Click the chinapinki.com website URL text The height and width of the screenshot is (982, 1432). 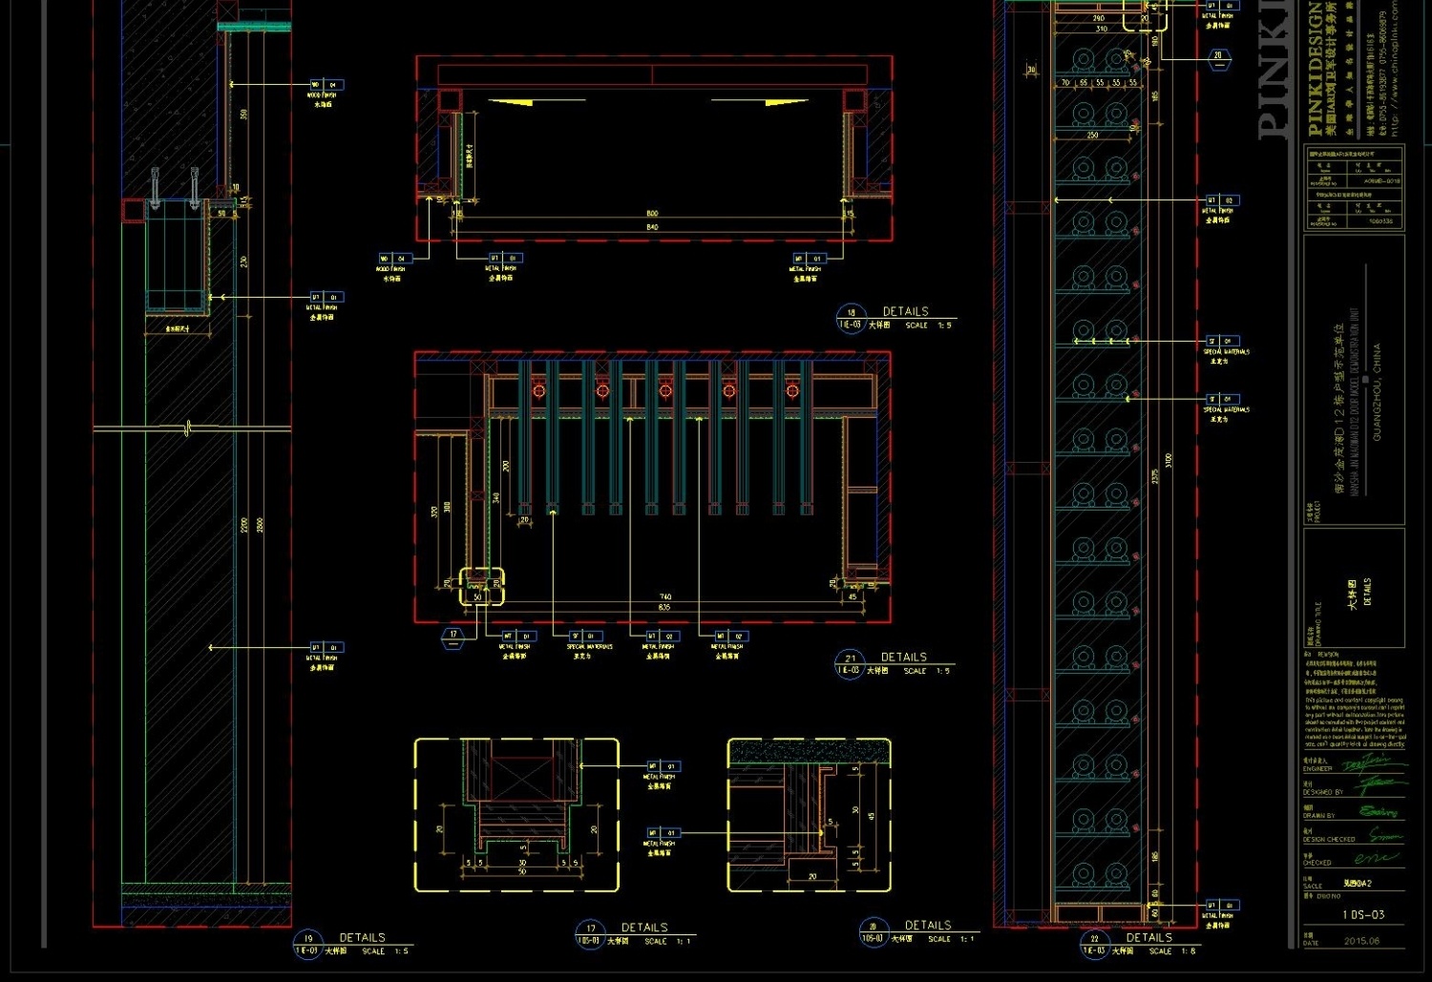click(x=1394, y=68)
